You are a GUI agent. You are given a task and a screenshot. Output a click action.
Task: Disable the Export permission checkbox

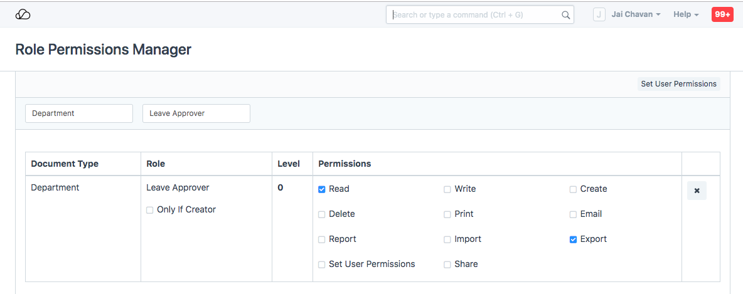tap(573, 239)
